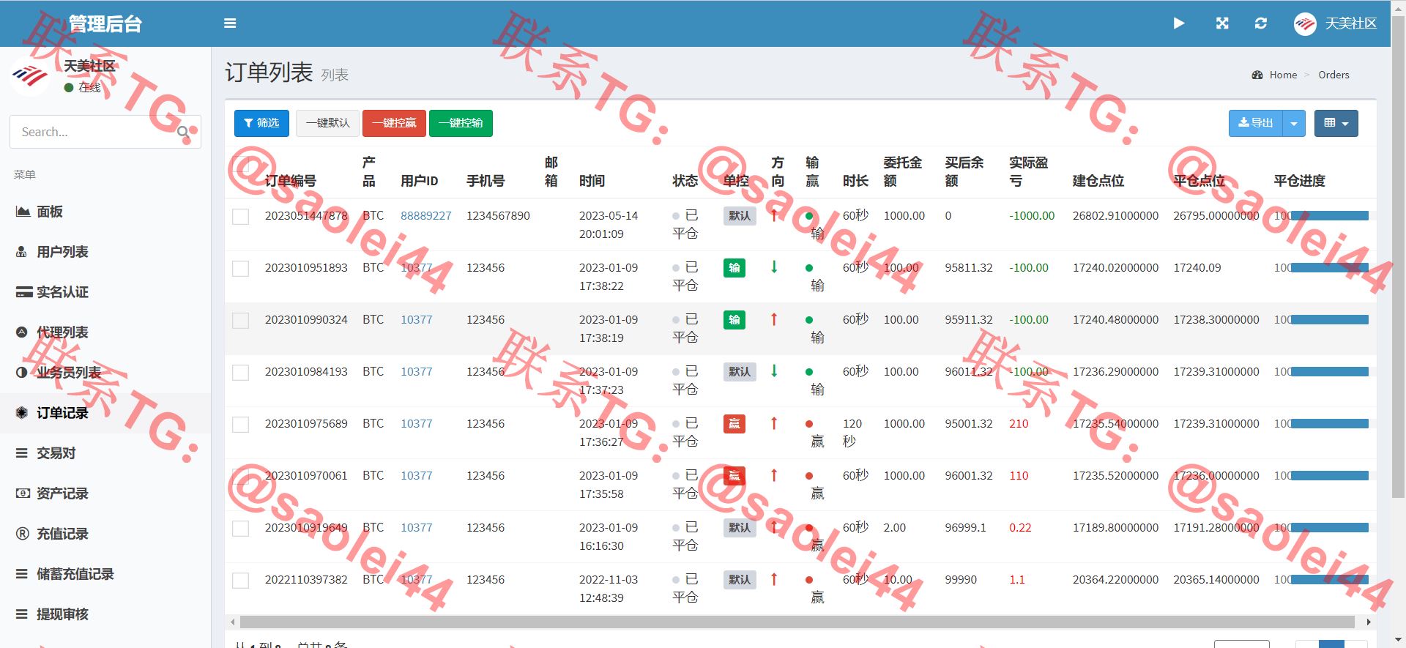Image resolution: width=1406 pixels, height=648 pixels.
Task: Click up arrow direction in order 2022110397382
Action: click(774, 579)
